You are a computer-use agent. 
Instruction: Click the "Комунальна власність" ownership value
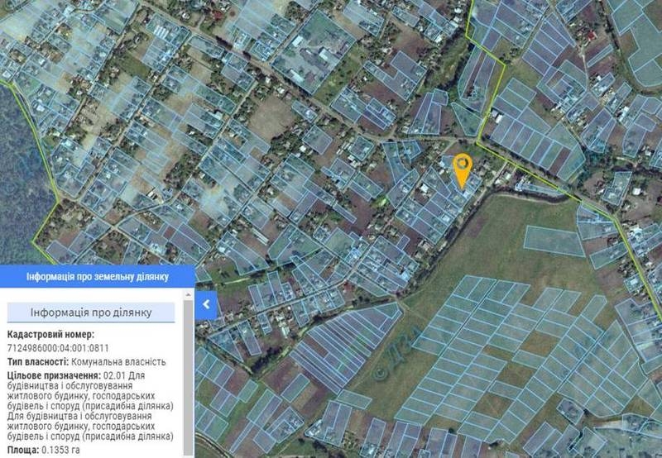pos(118,361)
